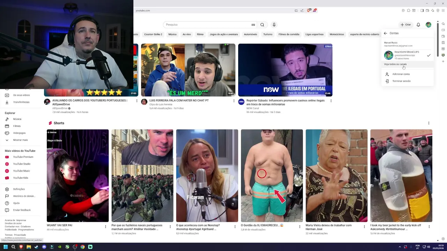Start voice search with the microphone
447x251 pixels.
(x=274, y=25)
